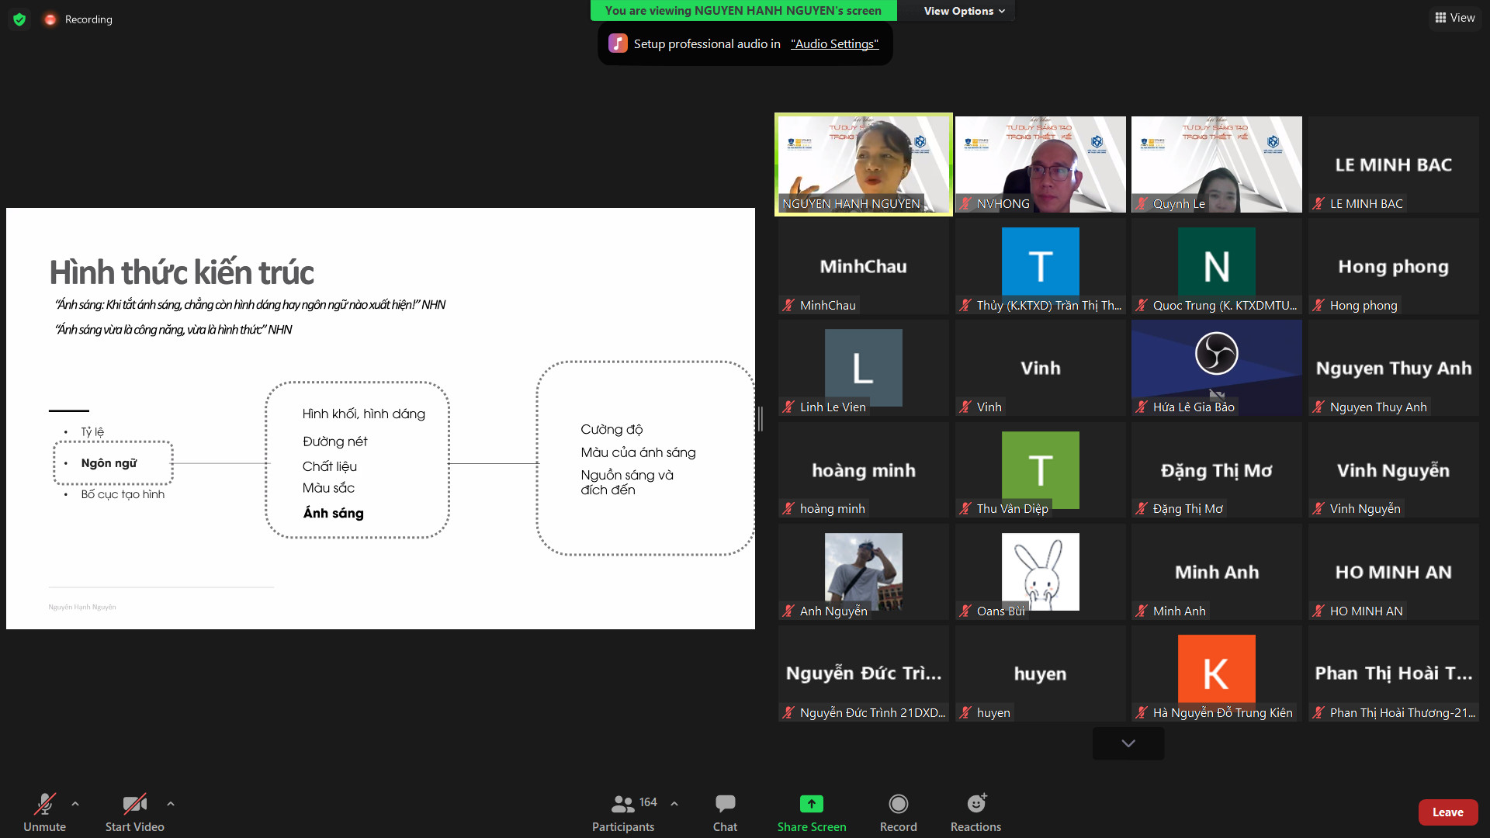Click the green Share Screen icon
This screenshot has width=1490, height=838.
[x=811, y=804]
